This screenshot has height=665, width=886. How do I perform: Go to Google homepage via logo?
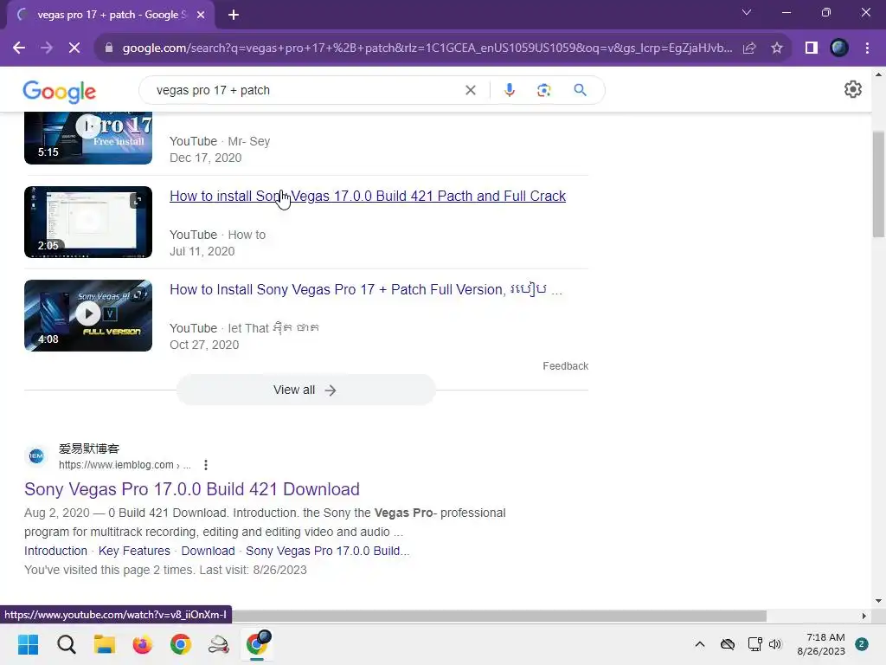click(x=60, y=91)
